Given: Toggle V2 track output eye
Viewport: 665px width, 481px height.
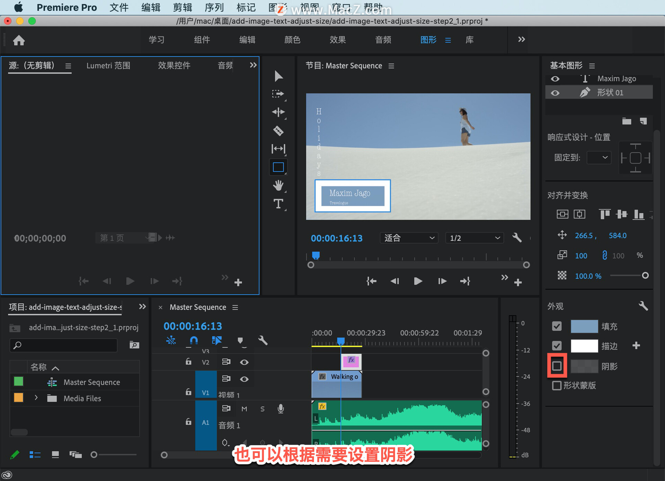Looking at the screenshot, I should [244, 362].
